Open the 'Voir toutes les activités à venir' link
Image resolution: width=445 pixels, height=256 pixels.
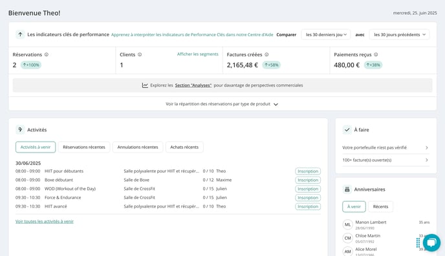click(45, 221)
